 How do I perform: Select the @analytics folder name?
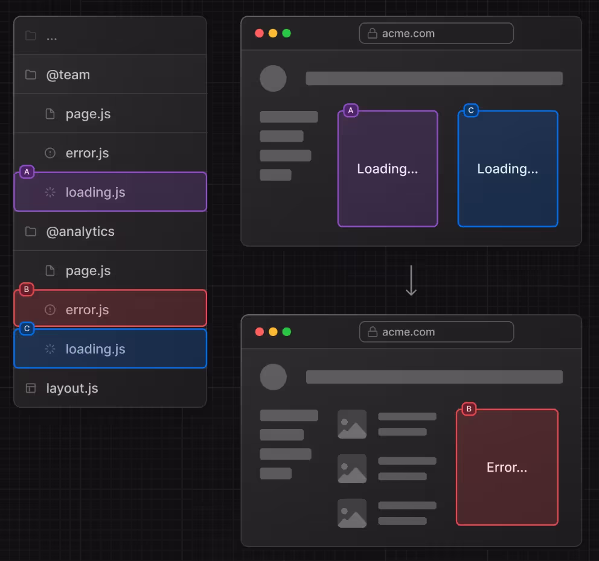[x=80, y=232]
